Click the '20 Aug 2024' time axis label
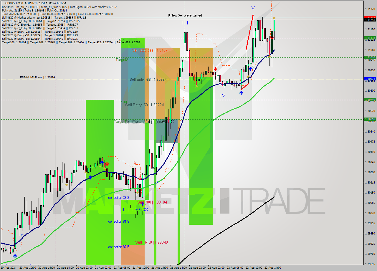Viewport: 377px width, 271px height. tap(9, 268)
